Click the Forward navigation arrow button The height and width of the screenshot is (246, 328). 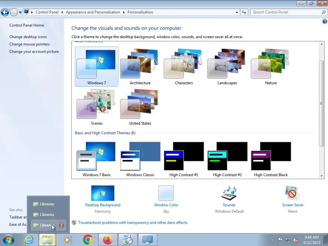pyautogui.click(x=14, y=12)
